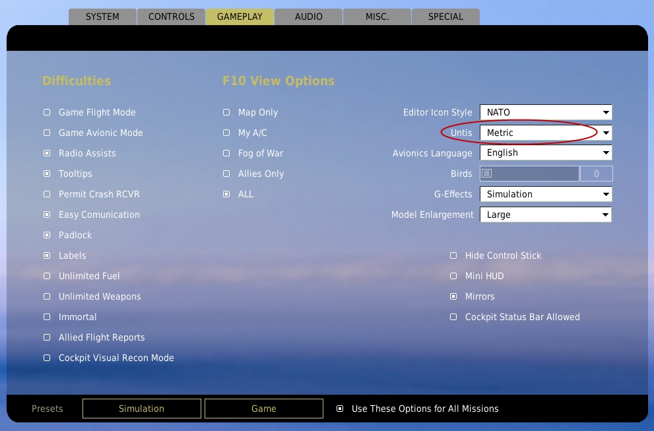Tick the Immortal checkbox
654x431 pixels.
coord(47,317)
